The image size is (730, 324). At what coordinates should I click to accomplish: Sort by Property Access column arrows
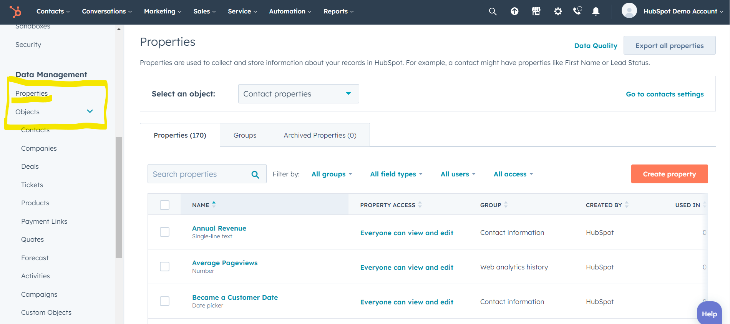pos(420,204)
